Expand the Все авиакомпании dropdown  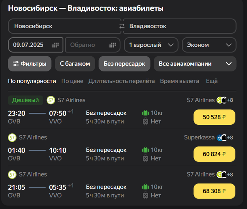(x=195, y=64)
